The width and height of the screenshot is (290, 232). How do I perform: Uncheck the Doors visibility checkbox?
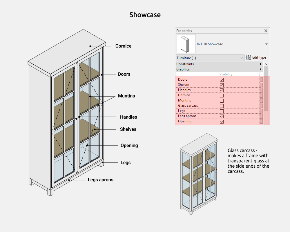click(x=222, y=80)
